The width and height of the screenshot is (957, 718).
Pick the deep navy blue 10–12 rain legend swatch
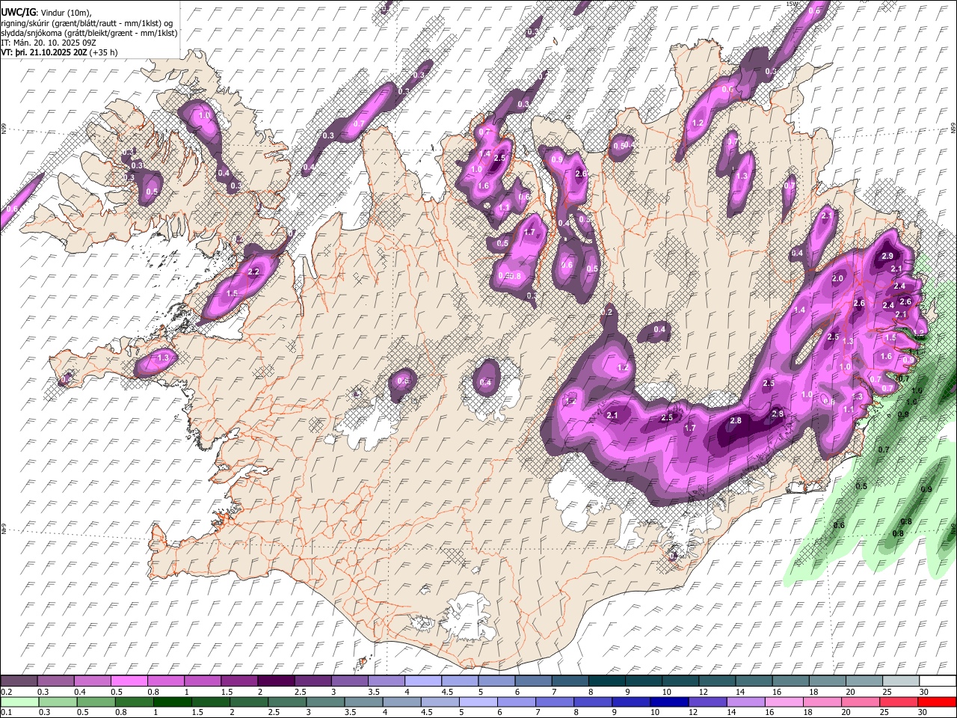[x=671, y=702]
